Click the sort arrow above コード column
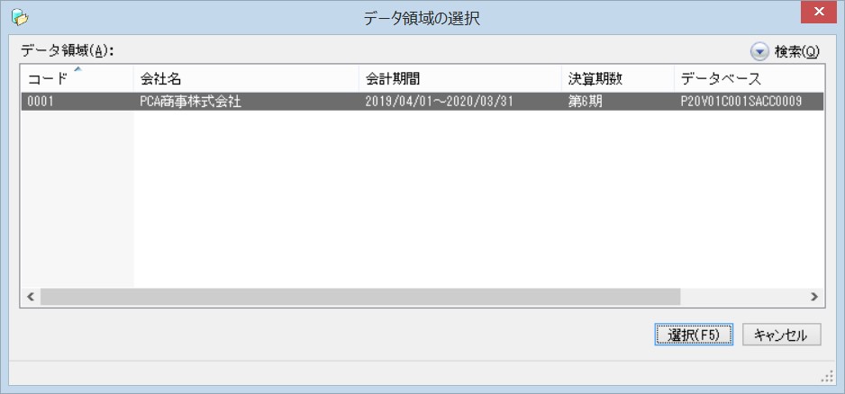Viewport: 845px width, 394px height. (77, 69)
